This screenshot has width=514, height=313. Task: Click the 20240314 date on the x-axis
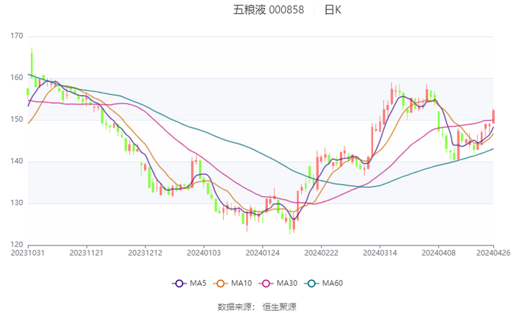click(380, 253)
